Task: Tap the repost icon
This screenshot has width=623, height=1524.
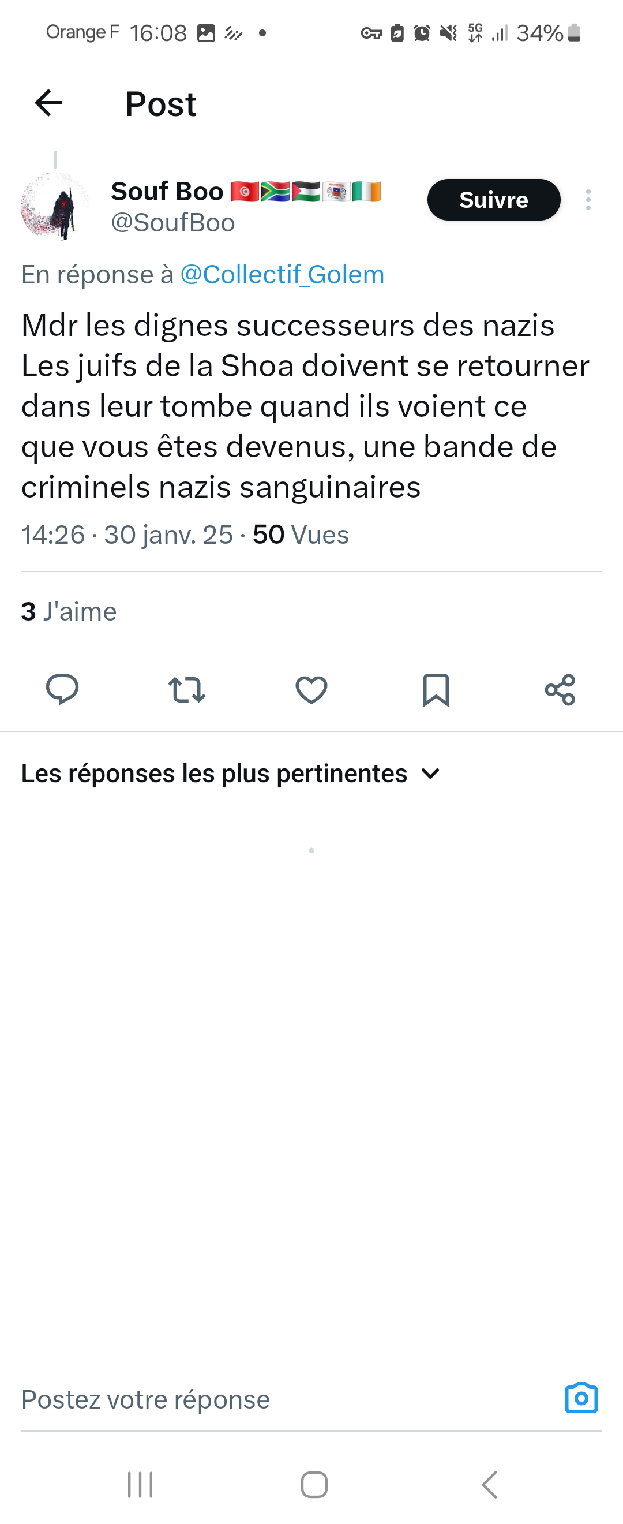Action: [187, 689]
